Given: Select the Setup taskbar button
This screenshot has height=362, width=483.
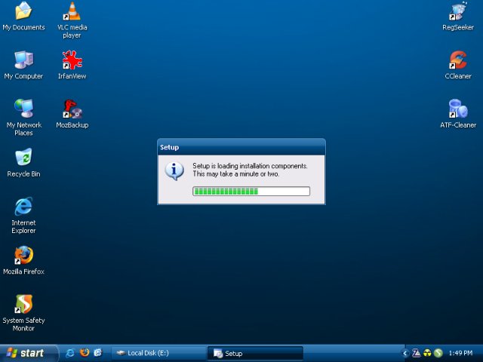Looking at the screenshot, I should 254,353.
